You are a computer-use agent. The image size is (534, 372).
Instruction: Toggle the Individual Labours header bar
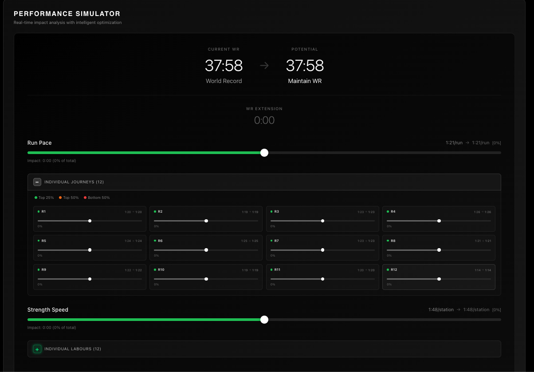point(264,349)
